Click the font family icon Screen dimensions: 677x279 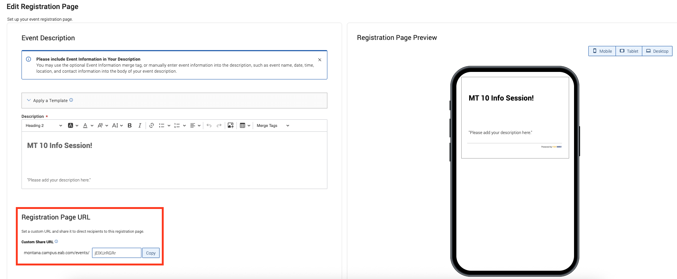[100, 126]
